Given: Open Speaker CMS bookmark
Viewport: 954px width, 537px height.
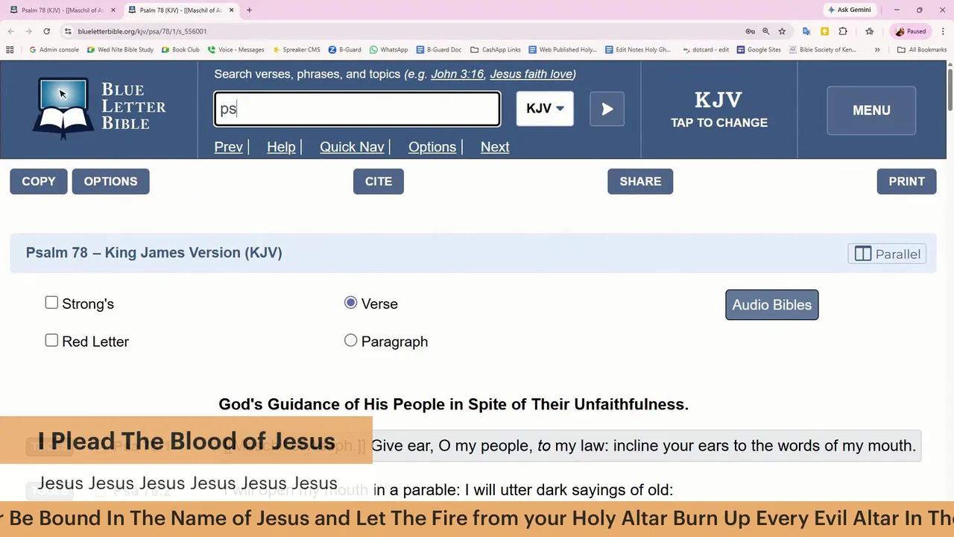Looking at the screenshot, I should pyautogui.click(x=296, y=50).
